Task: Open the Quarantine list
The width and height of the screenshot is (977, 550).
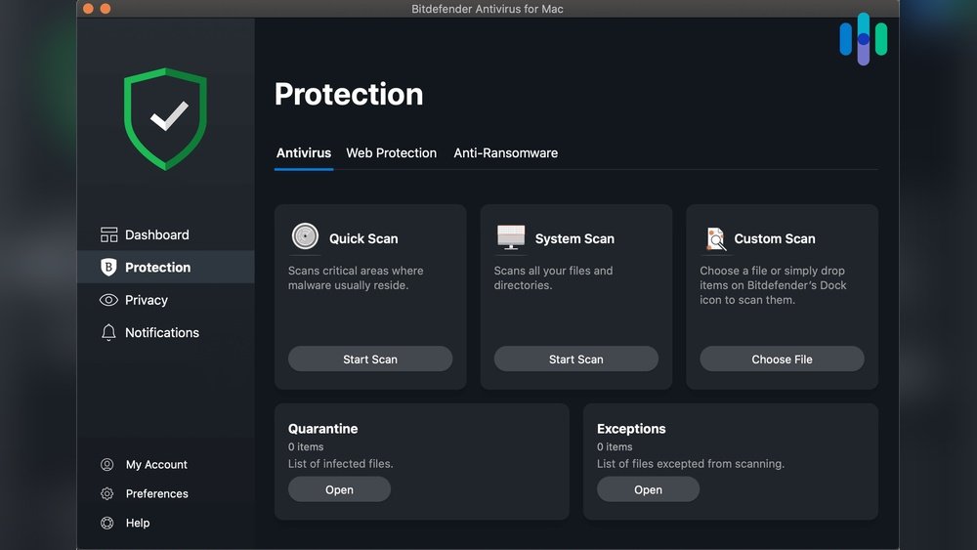Action: point(339,490)
